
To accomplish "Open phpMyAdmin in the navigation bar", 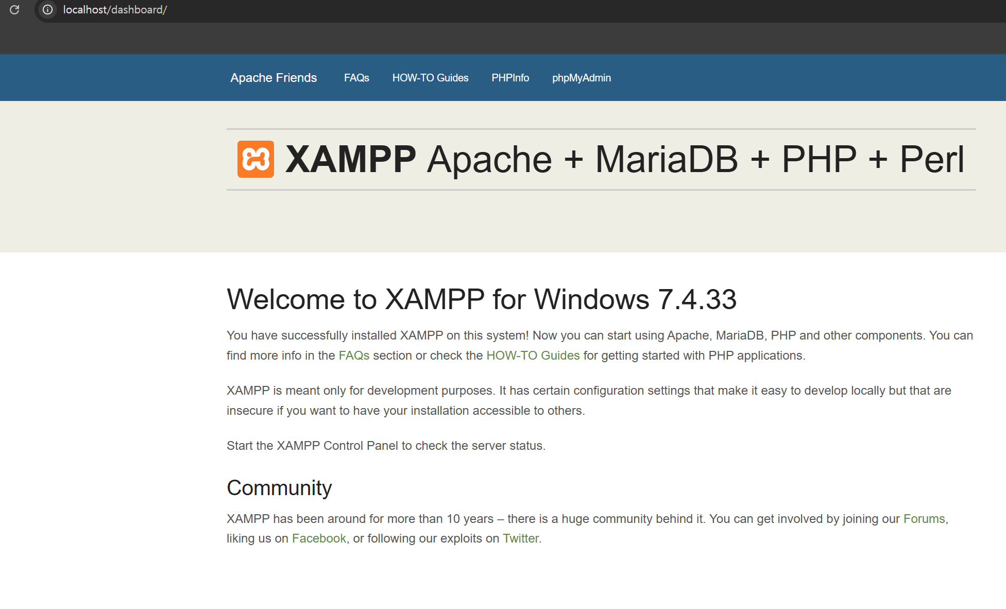I will pos(582,78).
